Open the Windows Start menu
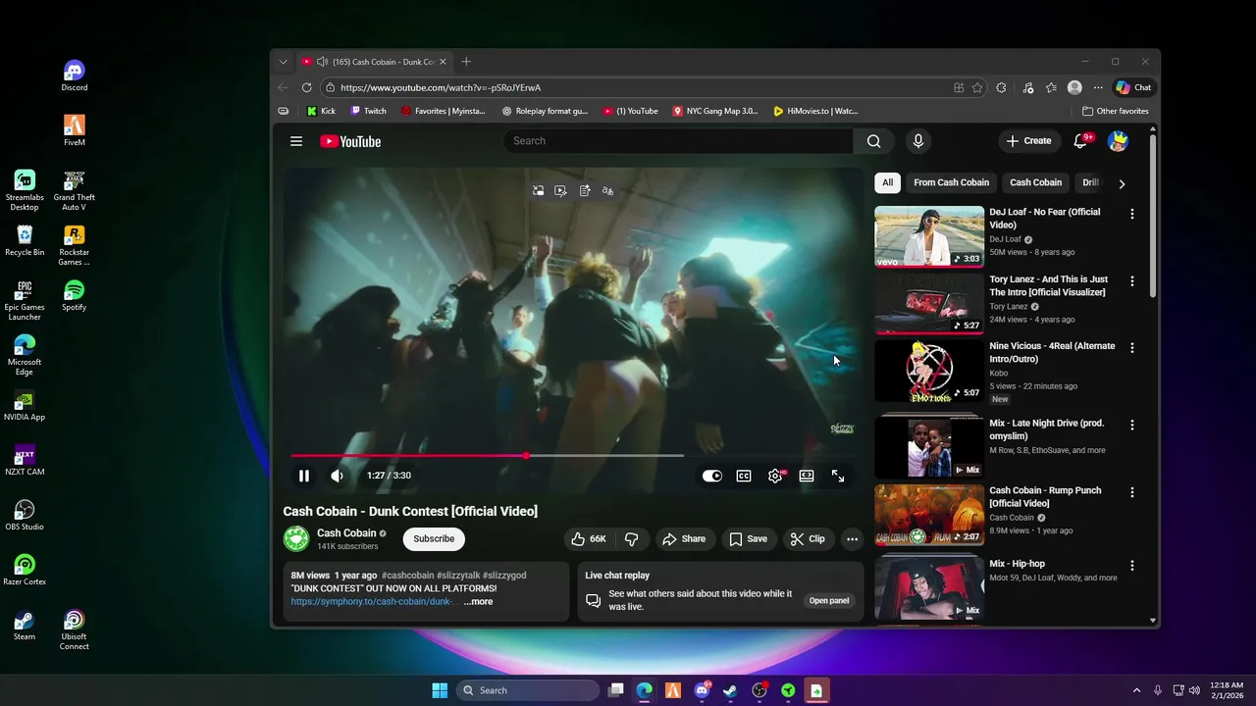The image size is (1256, 706). click(x=440, y=690)
